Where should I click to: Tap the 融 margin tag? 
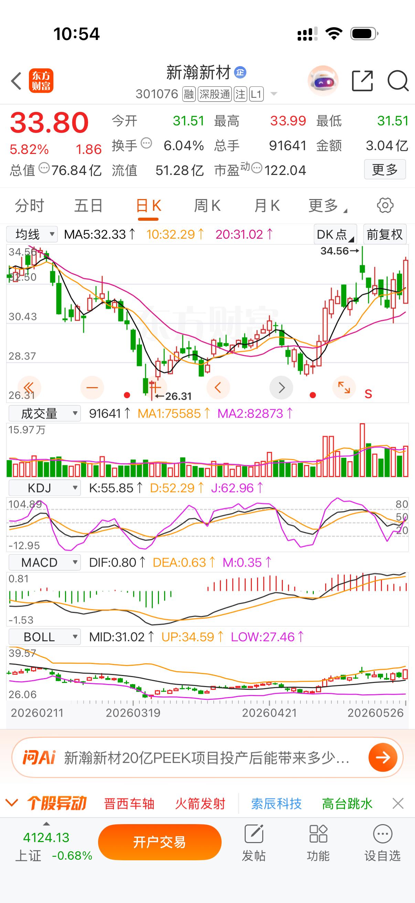tap(189, 94)
